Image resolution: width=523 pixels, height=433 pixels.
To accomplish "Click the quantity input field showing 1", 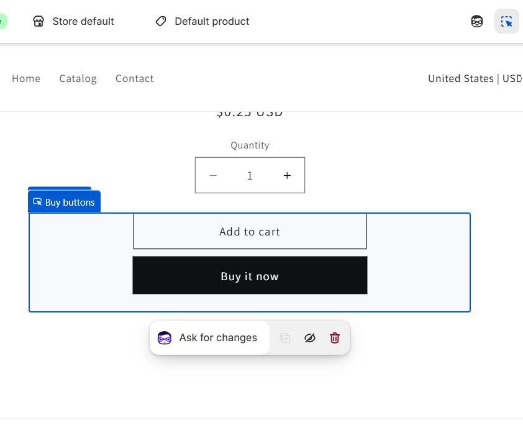I will click(250, 175).
